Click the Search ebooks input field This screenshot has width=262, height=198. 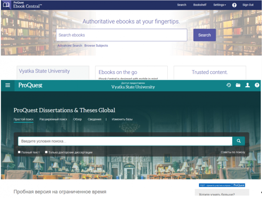(x=121, y=35)
